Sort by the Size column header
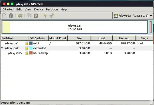 [x=79, y=38]
